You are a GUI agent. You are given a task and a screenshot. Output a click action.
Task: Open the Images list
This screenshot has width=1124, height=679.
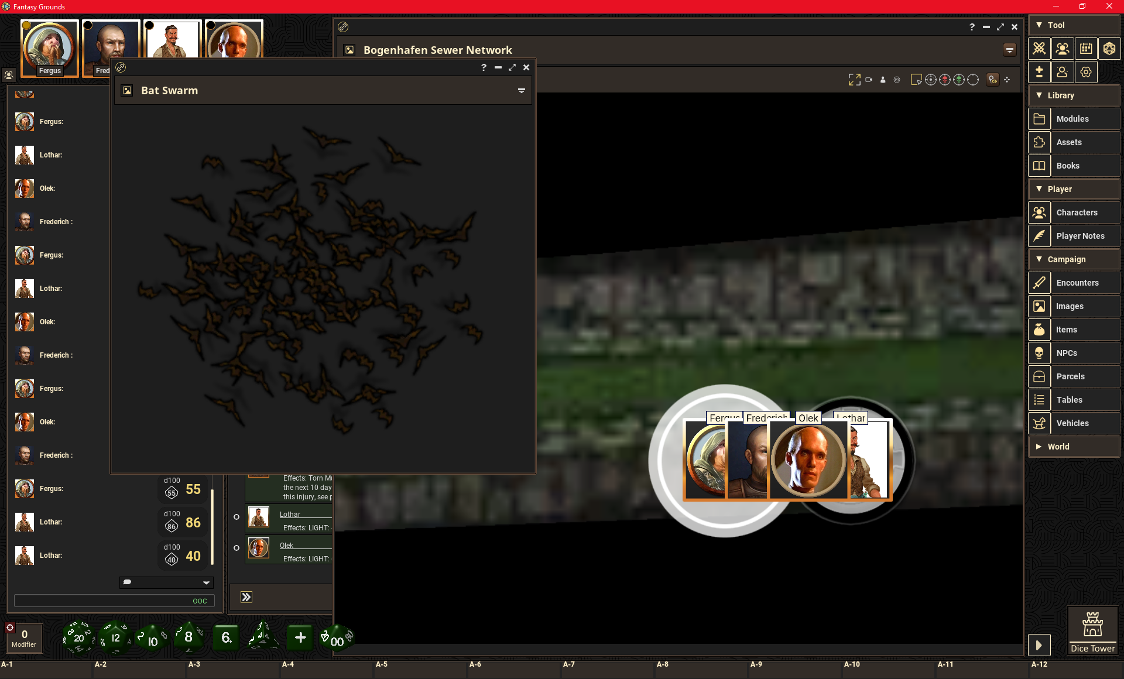(1074, 306)
